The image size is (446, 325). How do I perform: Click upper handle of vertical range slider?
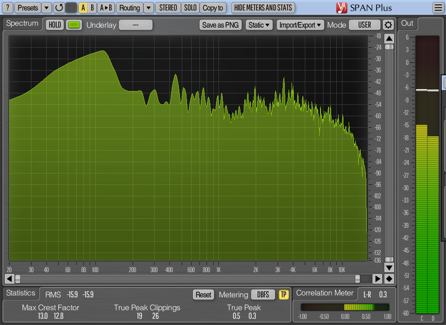[x=389, y=47]
